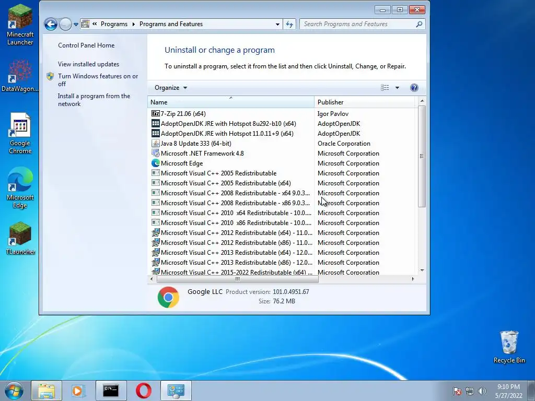Image resolution: width=535 pixels, height=401 pixels.
Task: Open the address bar history dropdown
Action: tap(277, 24)
